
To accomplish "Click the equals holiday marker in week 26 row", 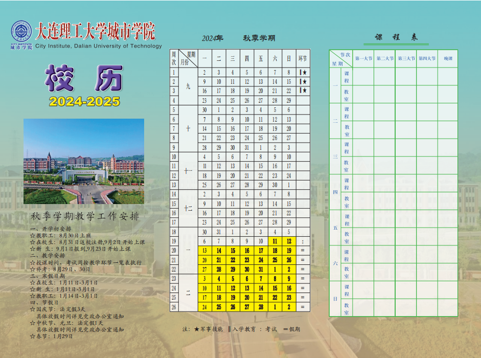I will [x=303, y=307].
